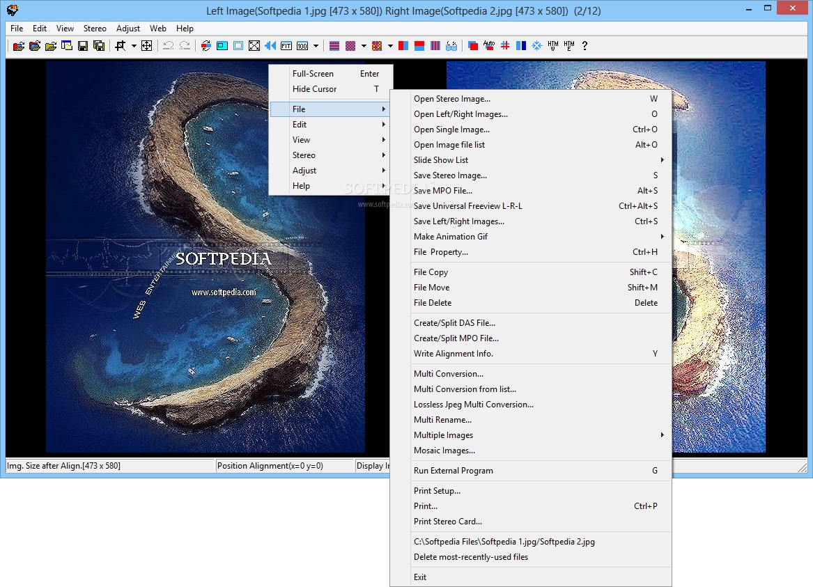Click the single floppy Save Stereo Image icon

pyautogui.click(x=83, y=45)
